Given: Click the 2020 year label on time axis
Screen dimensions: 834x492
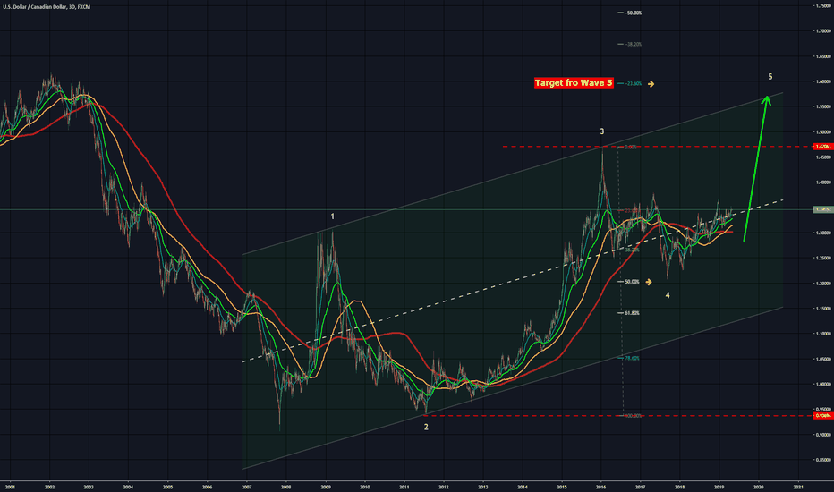Looking at the screenshot, I should point(759,487).
